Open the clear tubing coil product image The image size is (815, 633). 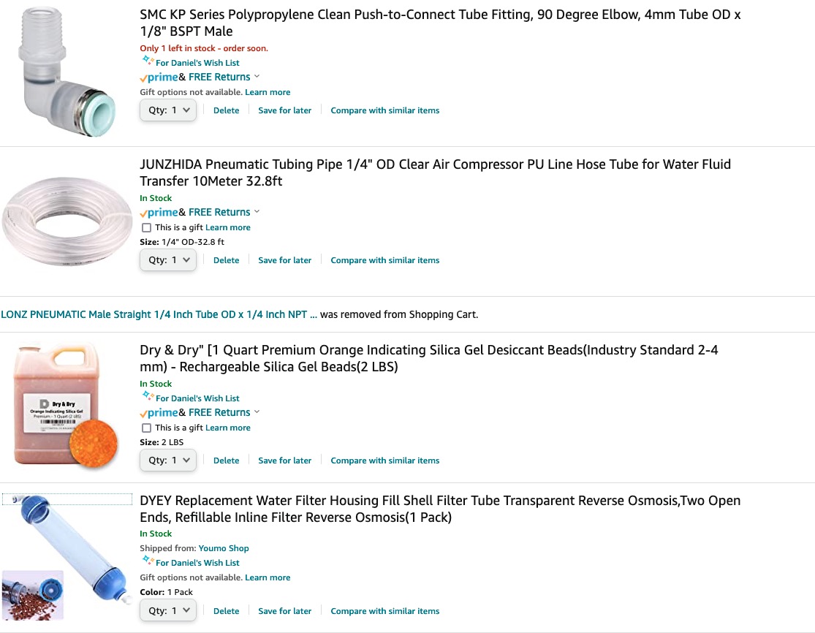[x=67, y=221]
